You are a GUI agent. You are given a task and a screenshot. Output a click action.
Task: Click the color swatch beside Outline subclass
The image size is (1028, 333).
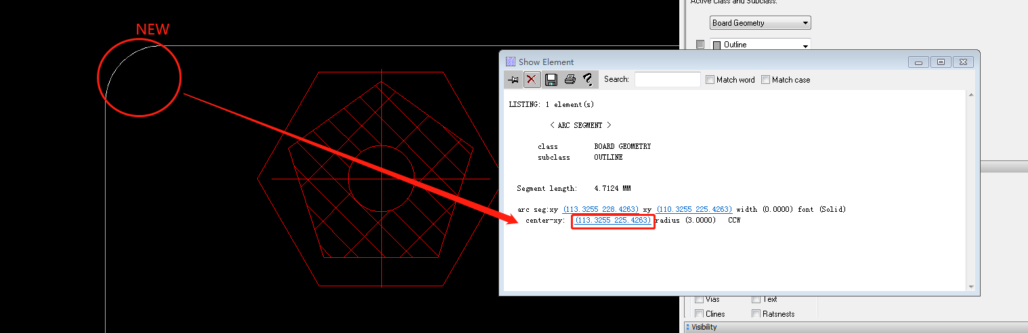tap(717, 45)
